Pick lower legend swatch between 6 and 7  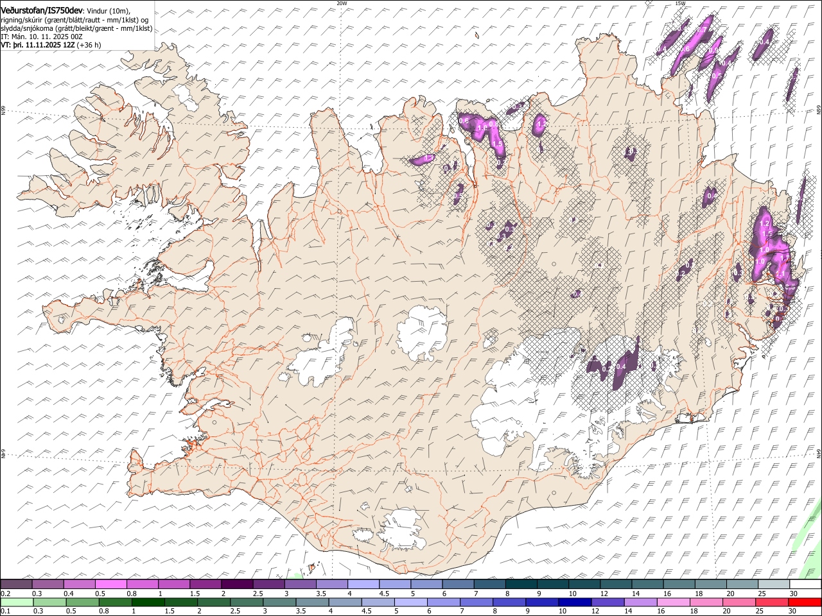click(443, 602)
